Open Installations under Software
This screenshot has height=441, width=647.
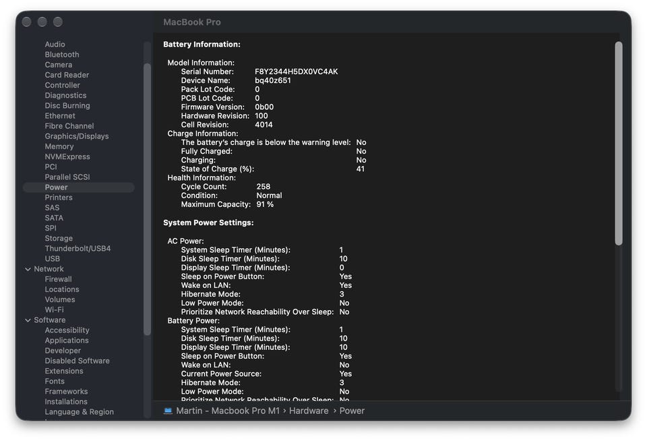coord(66,402)
